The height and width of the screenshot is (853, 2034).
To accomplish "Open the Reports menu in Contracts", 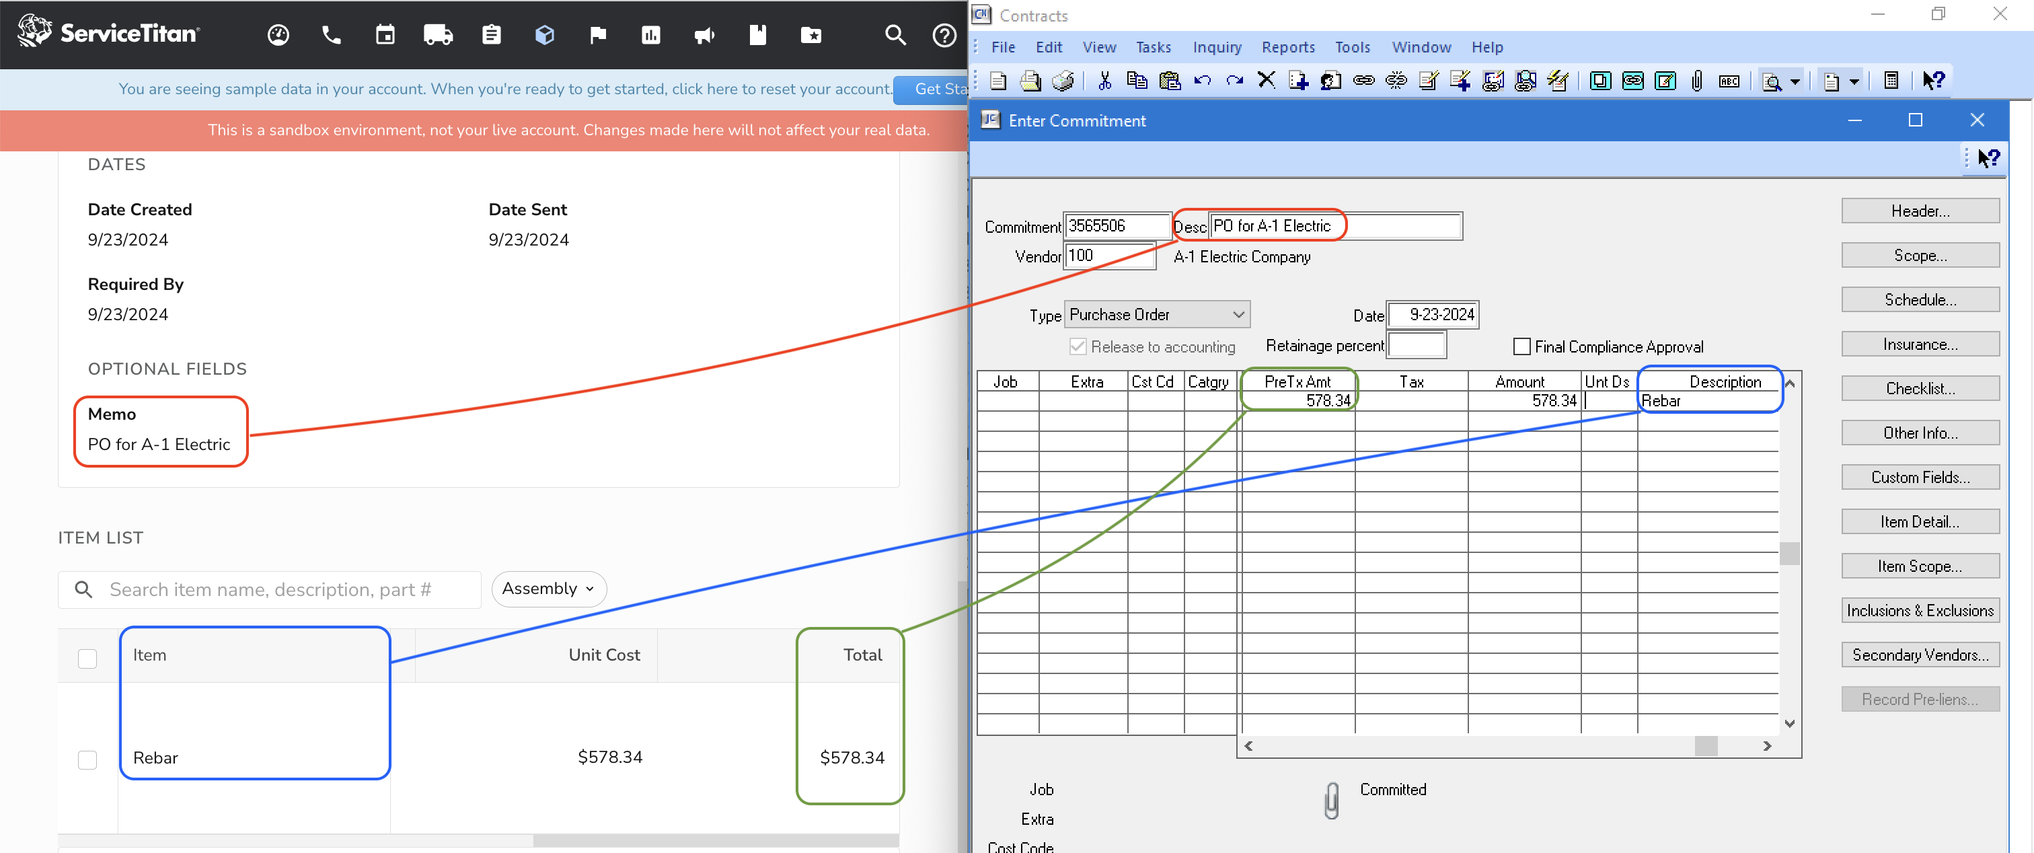I will [x=1288, y=46].
